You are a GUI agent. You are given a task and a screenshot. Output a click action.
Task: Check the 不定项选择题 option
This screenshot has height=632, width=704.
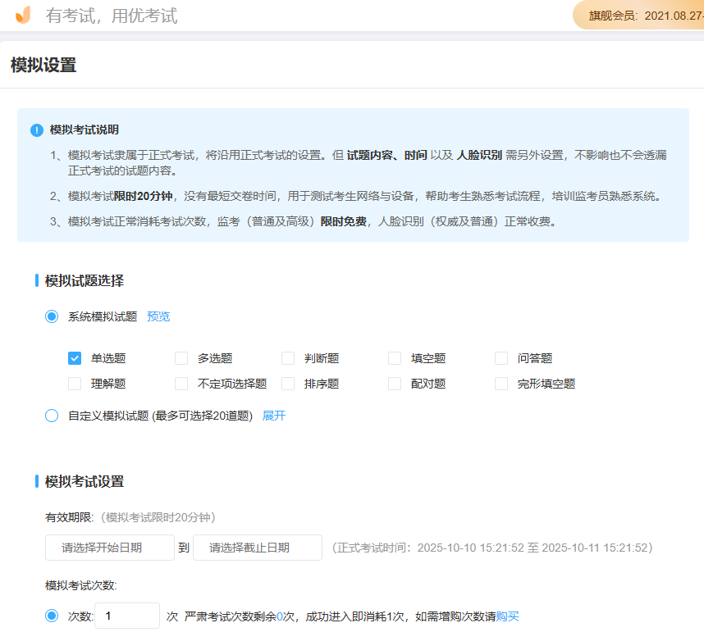click(181, 383)
